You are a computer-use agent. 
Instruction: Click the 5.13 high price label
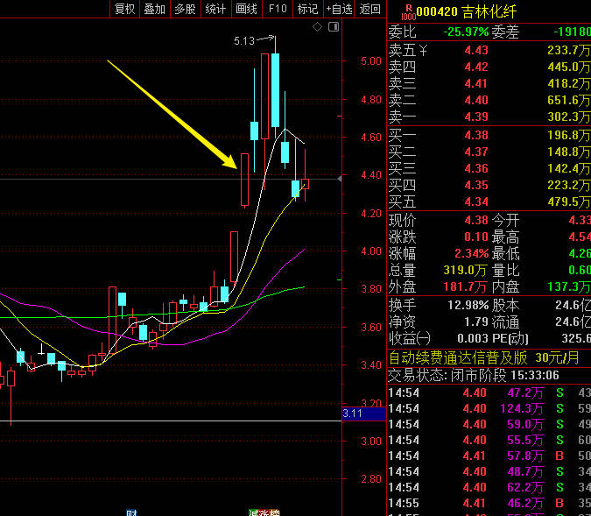click(x=244, y=40)
